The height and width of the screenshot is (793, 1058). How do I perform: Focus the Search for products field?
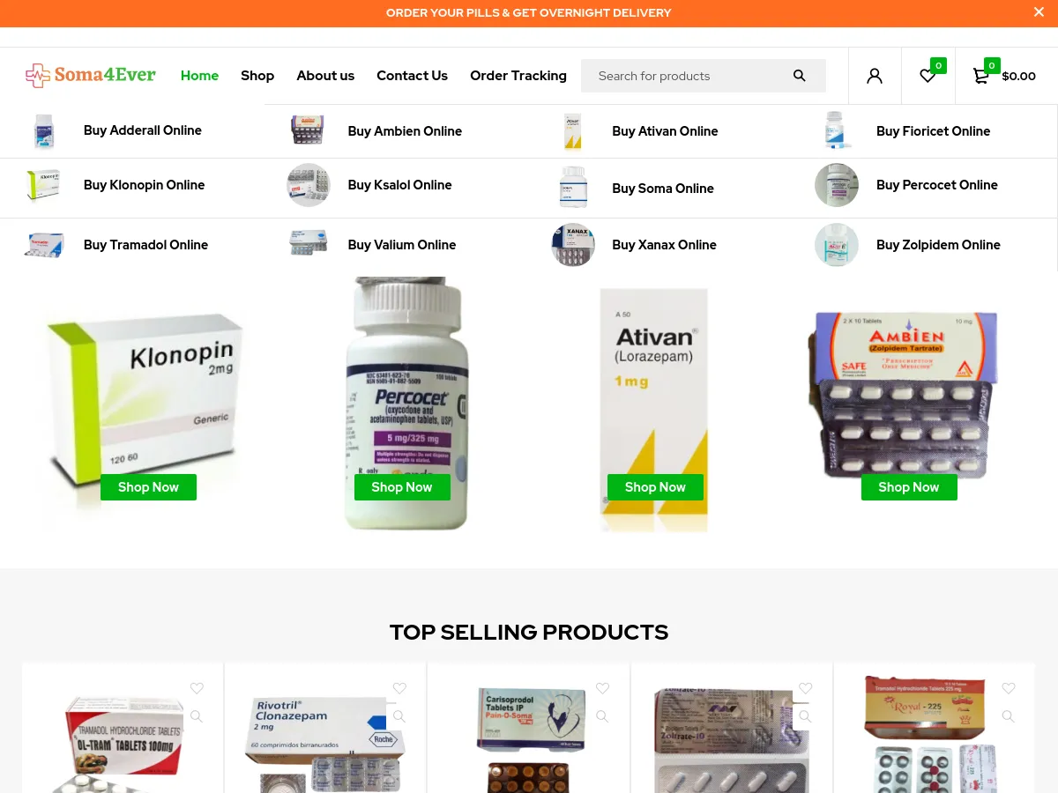[x=688, y=76]
